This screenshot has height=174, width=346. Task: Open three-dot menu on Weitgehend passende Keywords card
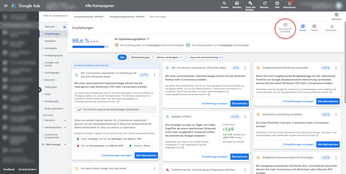point(336,158)
